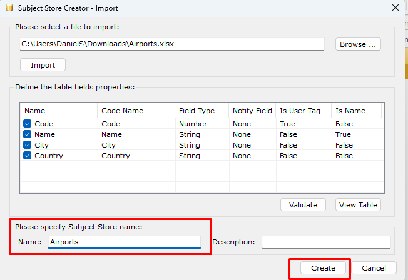
Task: Toggle the City field checkbox
Action: click(x=27, y=145)
